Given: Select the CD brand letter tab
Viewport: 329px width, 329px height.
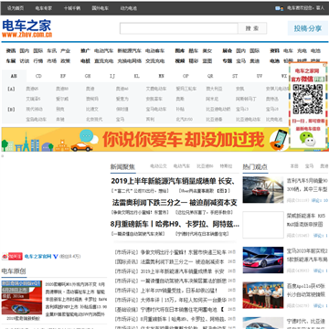Looking at the screenshot, I should coord(38,76).
